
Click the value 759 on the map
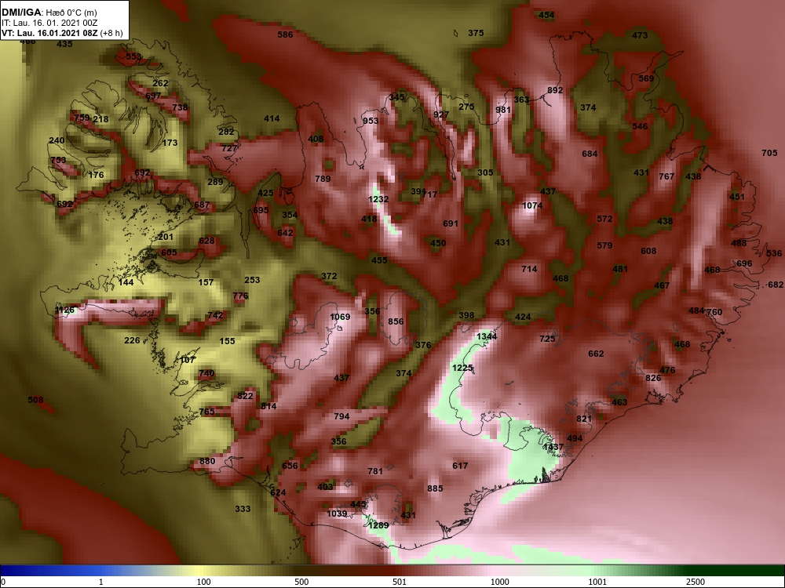[82, 118]
